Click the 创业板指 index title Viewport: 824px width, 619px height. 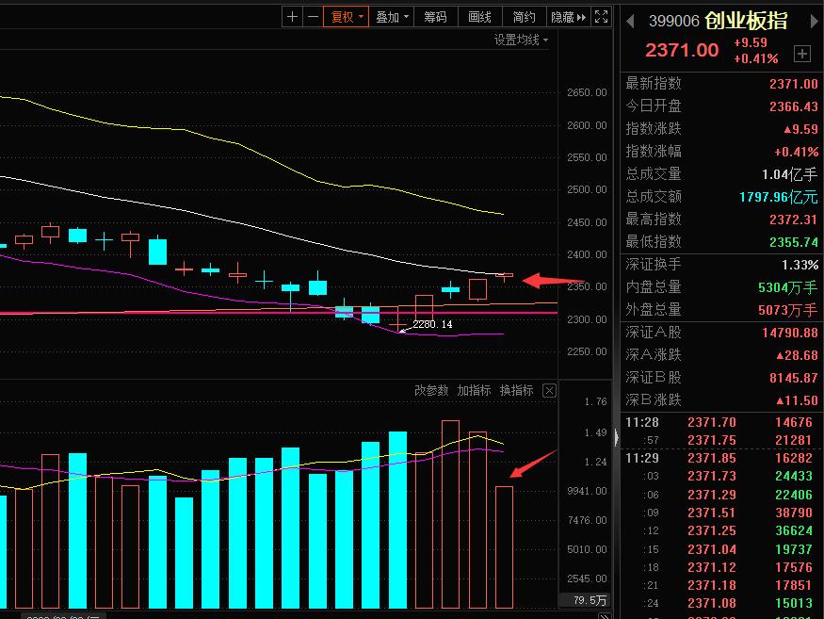(x=746, y=21)
